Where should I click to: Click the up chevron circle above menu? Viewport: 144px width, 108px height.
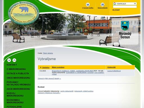point(14,60)
